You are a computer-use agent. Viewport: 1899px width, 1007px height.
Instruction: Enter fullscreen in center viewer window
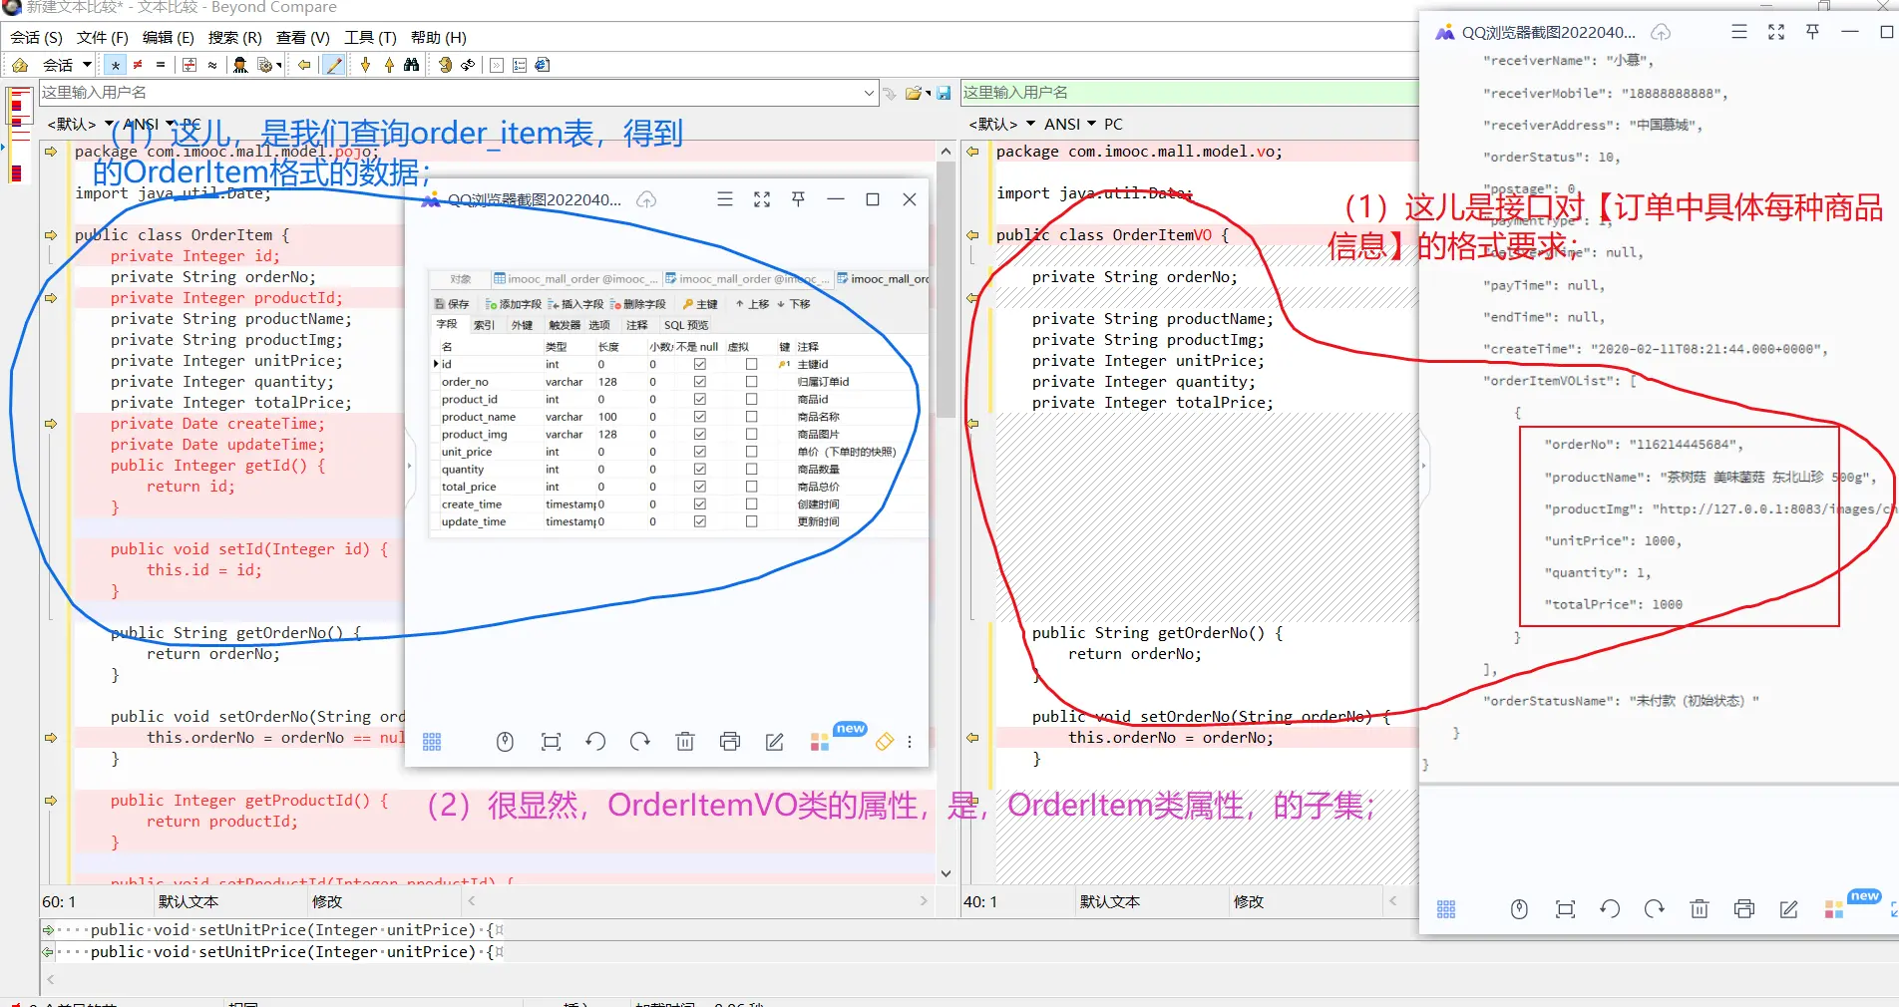(762, 199)
